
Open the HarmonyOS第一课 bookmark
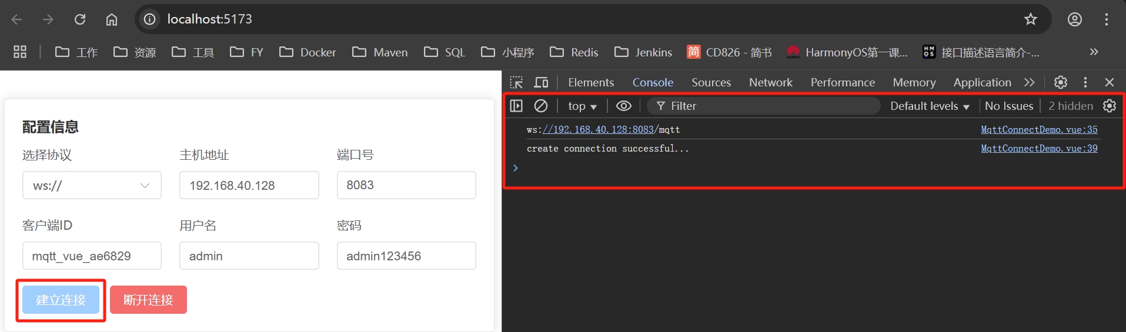pos(847,52)
